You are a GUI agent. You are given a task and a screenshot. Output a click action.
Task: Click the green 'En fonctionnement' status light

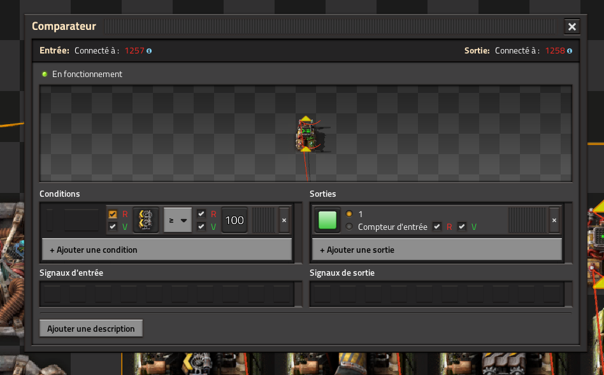[x=45, y=74]
